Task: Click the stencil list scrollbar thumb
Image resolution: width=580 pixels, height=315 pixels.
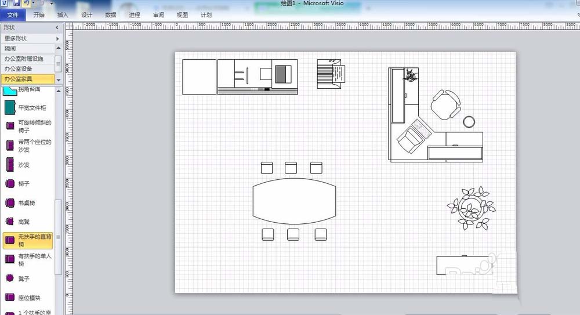Action: [58, 64]
